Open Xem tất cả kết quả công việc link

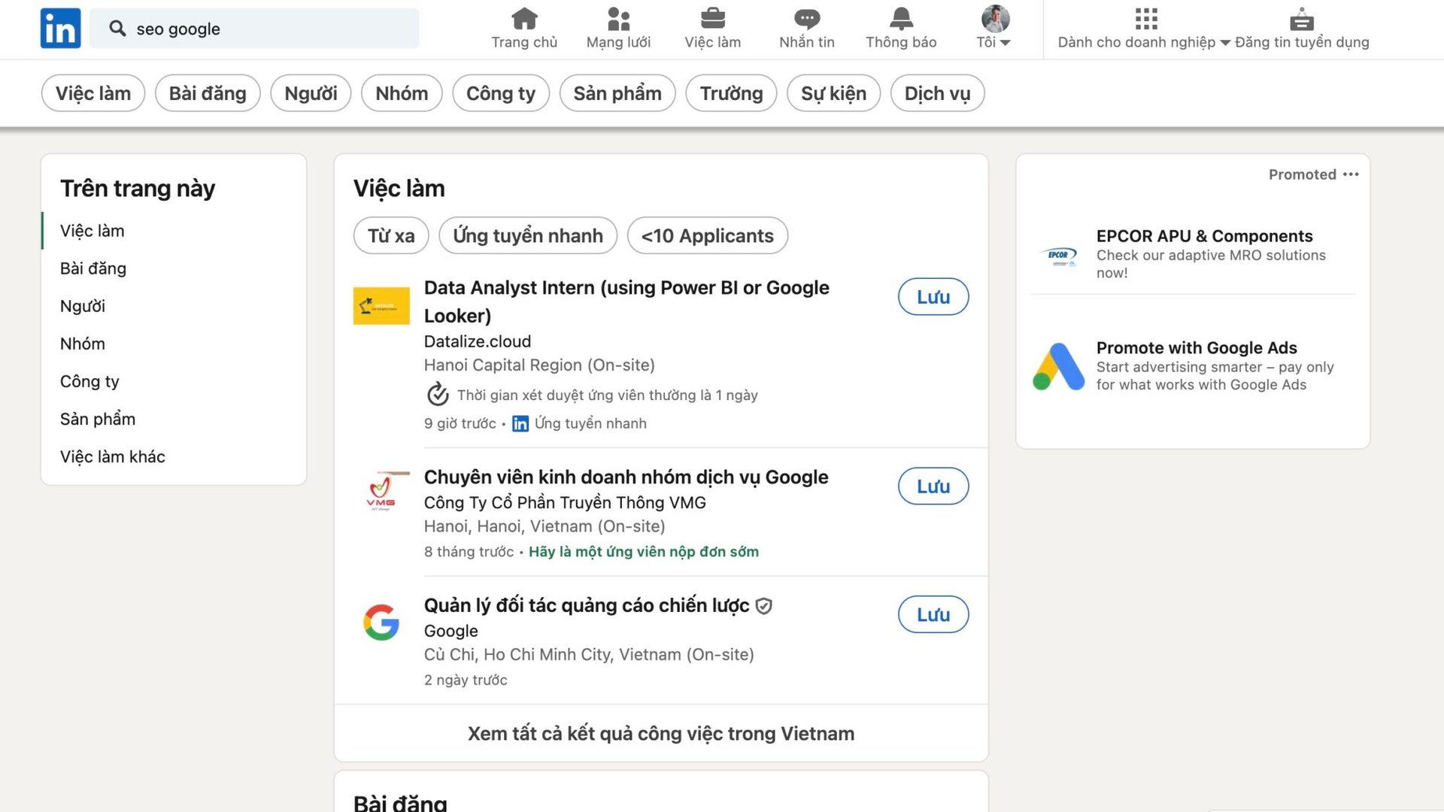(660, 733)
